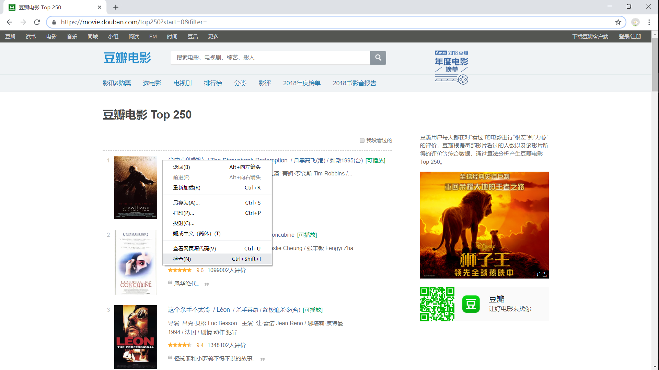
Task: Click the user profile avatar icon
Action: 635,22
